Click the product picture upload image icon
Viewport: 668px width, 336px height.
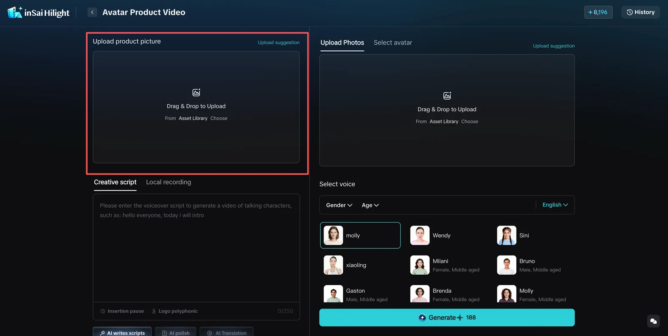tap(196, 93)
